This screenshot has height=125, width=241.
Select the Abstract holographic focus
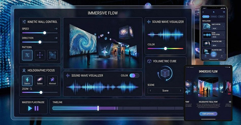(x=53, y=81)
